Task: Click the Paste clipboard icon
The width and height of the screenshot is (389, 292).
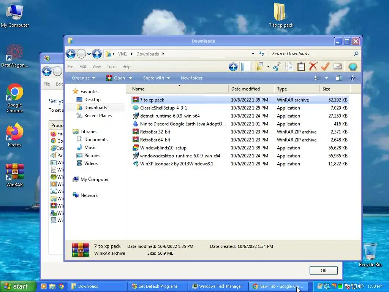Action: click(x=301, y=67)
